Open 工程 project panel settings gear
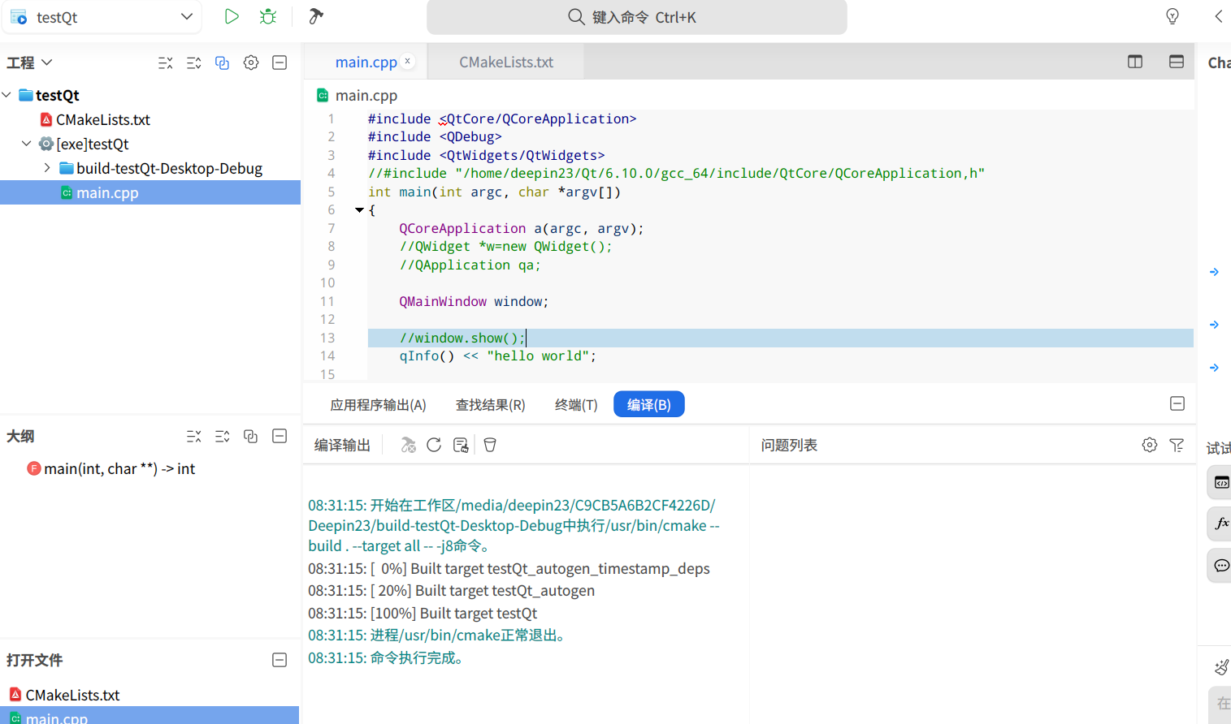The image size is (1231, 724). (x=251, y=62)
